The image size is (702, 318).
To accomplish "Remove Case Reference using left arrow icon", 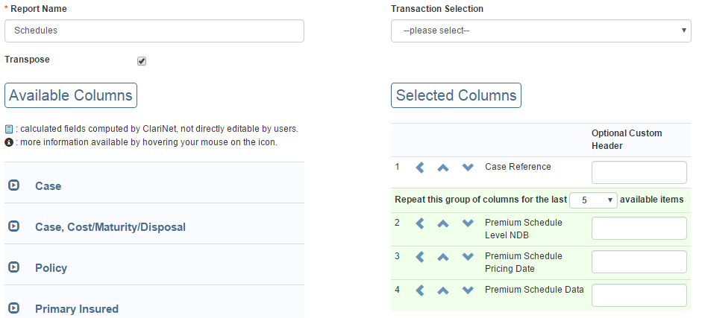I will (419, 168).
